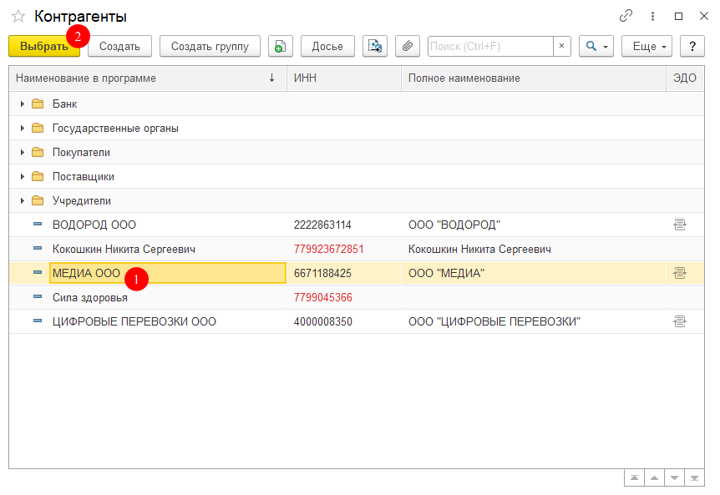Click item marker icon of МЕДИА ООО

38,272
